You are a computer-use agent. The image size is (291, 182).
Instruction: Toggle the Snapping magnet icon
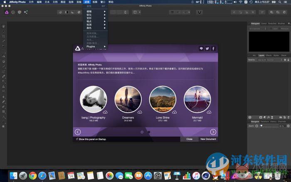point(200,12)
